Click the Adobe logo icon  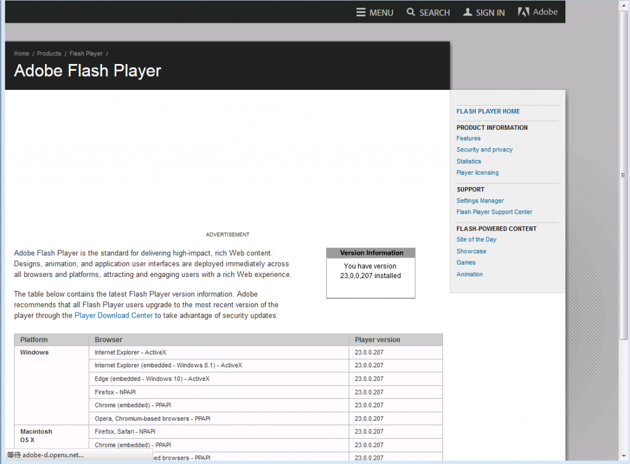pyautogui.click(x=523, y=12)
